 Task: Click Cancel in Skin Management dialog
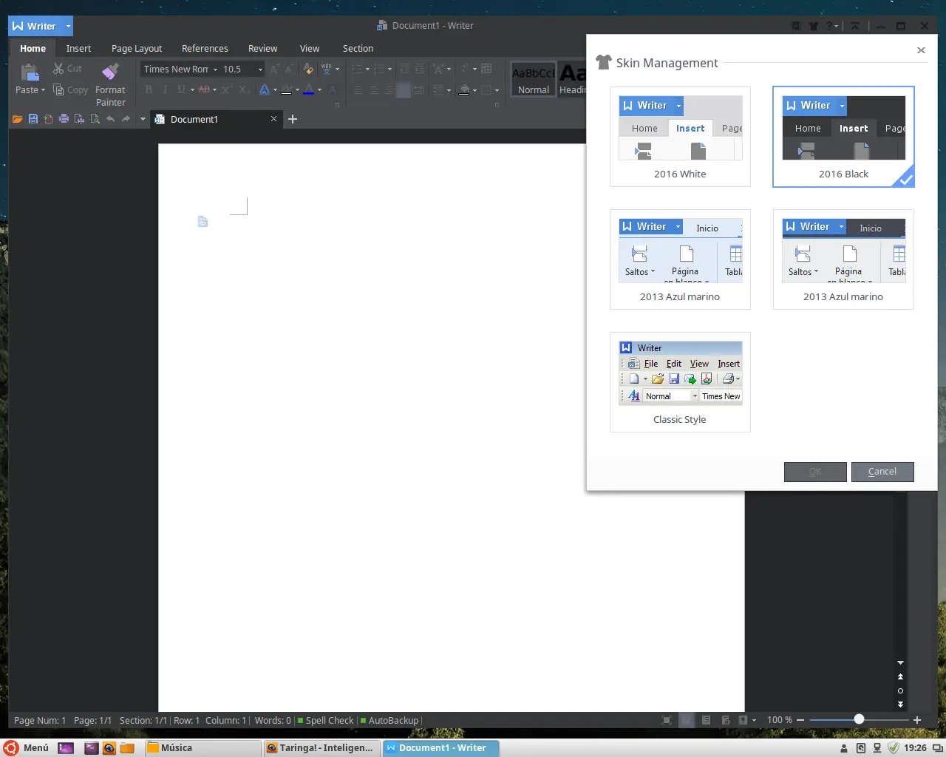[x=882, y=472]
